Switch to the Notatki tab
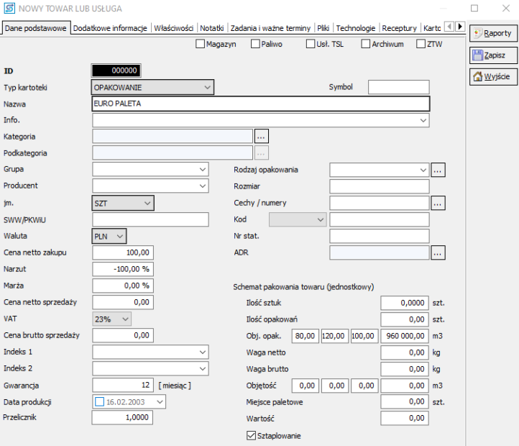519x446 pixels. 211,28
